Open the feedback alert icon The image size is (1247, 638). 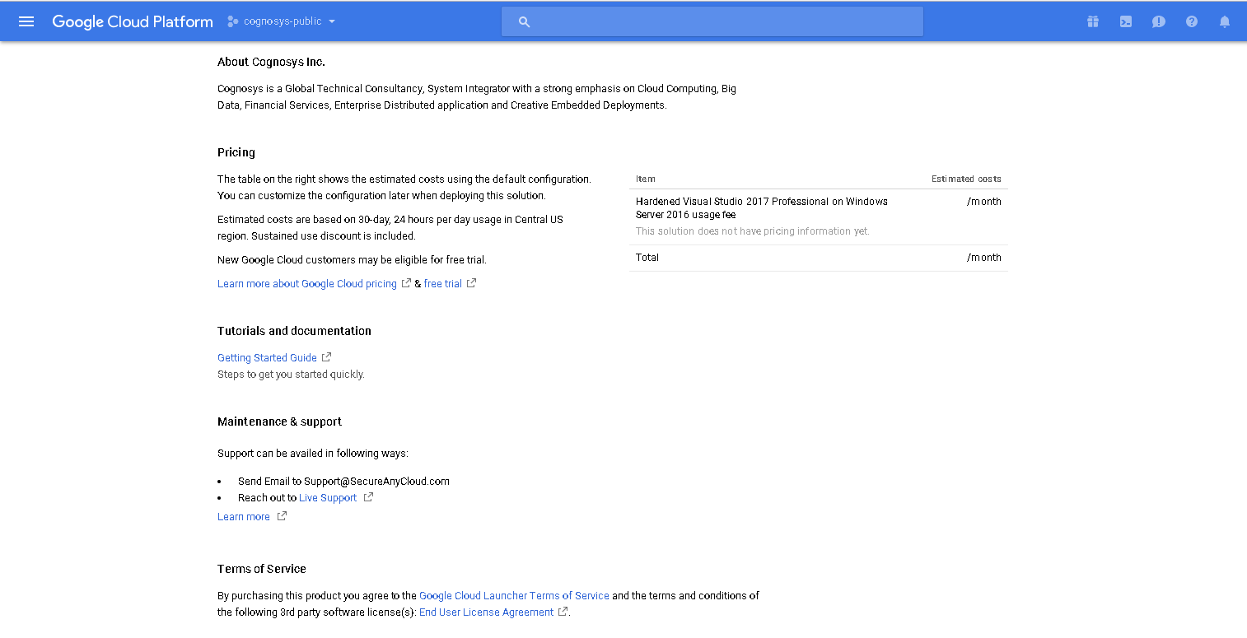1159,21
